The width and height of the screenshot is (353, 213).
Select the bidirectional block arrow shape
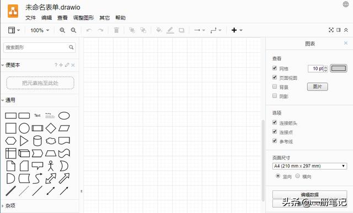tap(51, 179)
